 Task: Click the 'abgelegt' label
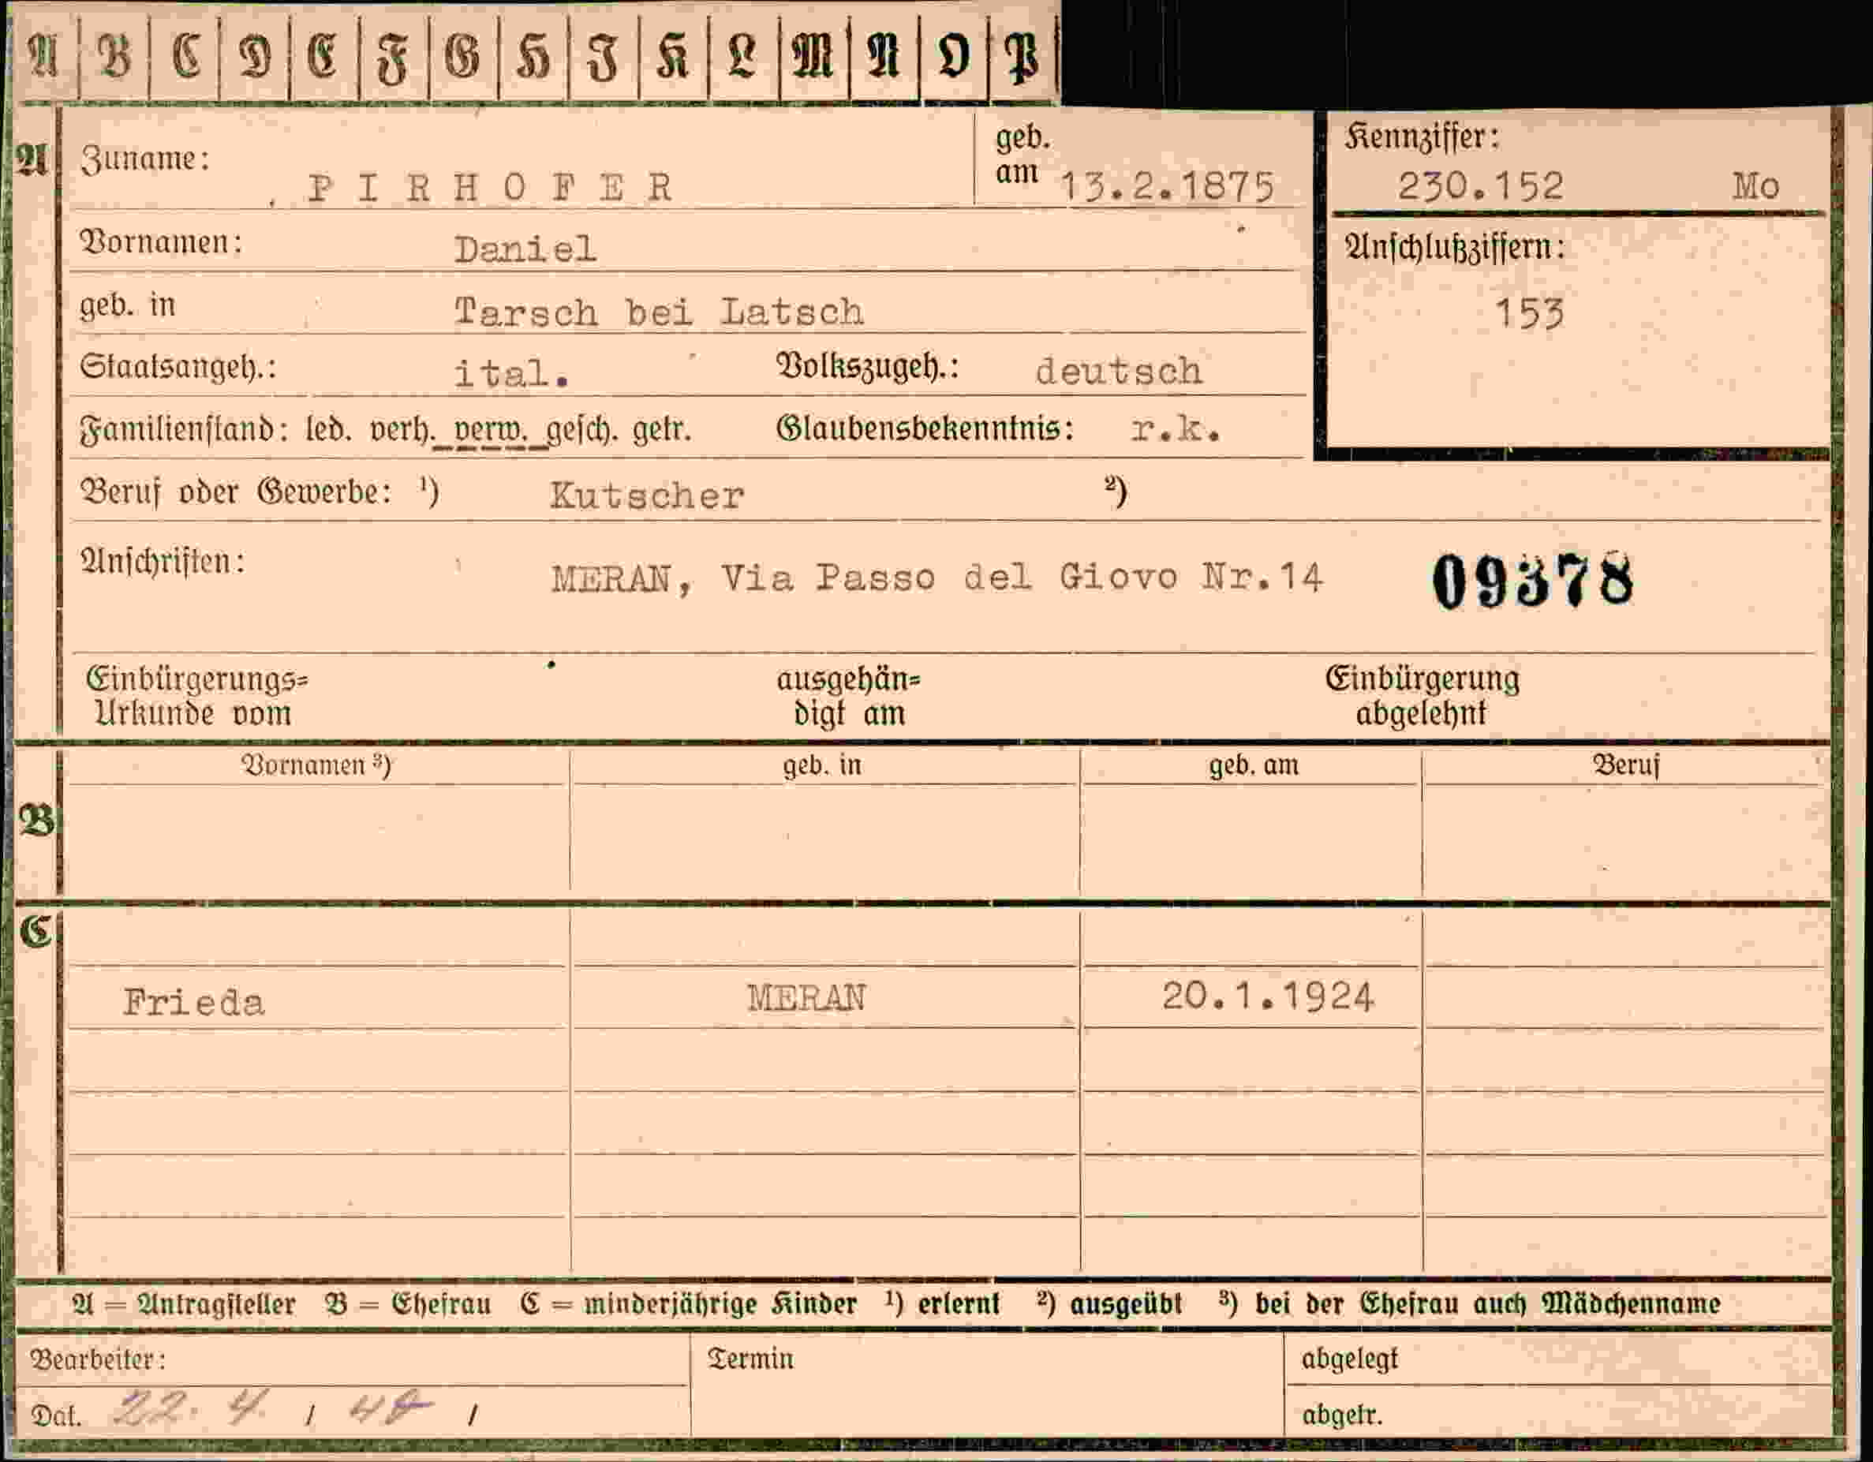1350,1360
